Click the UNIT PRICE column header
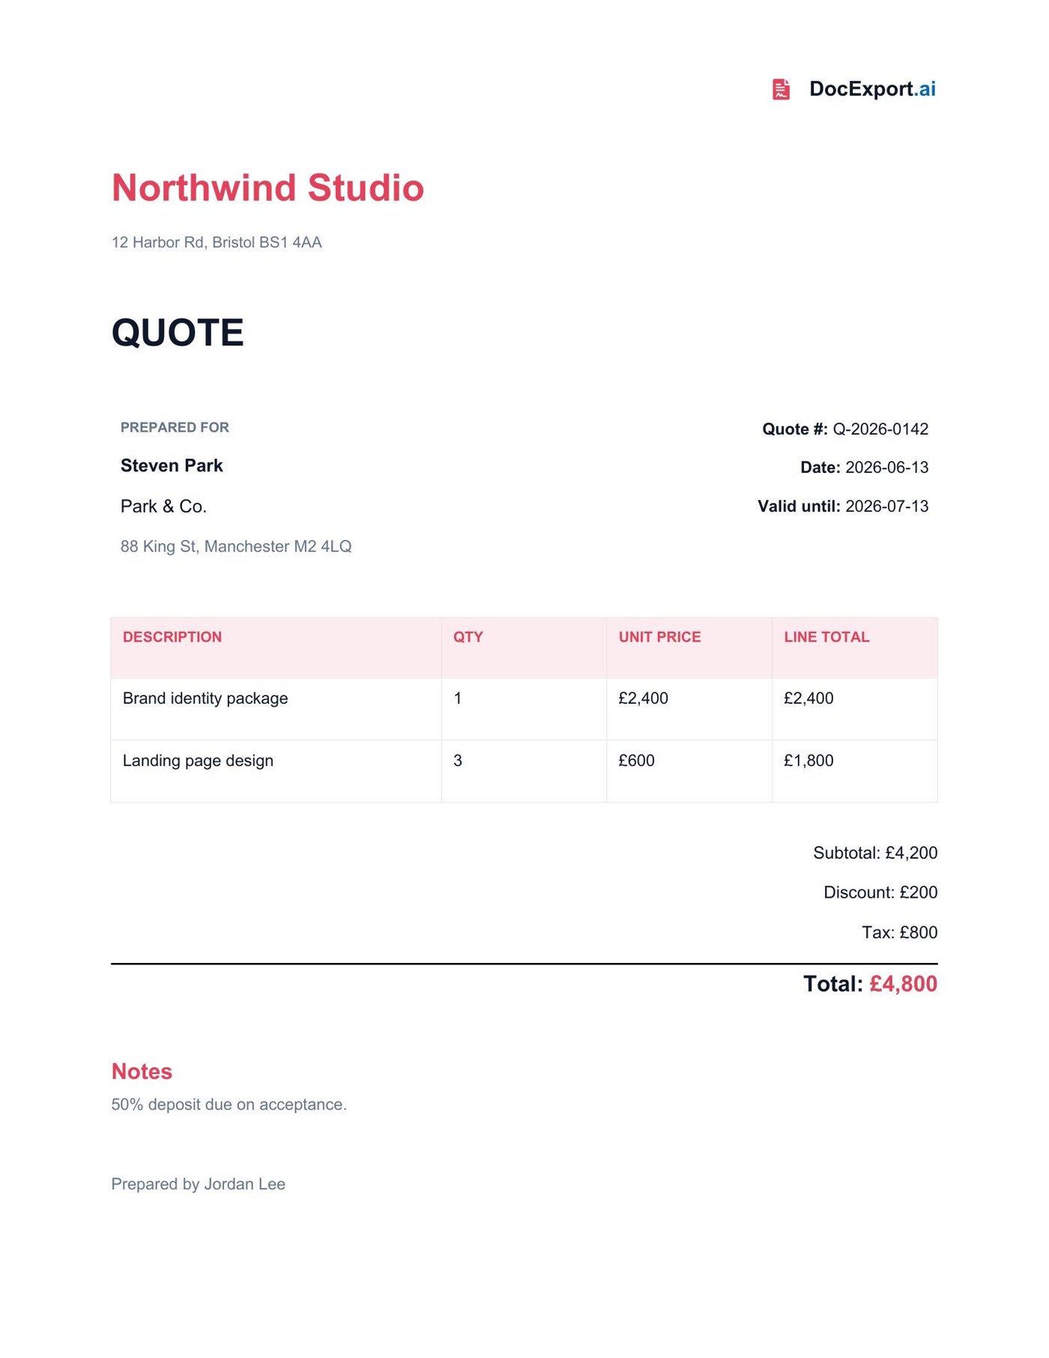Image resolution: width=1049 pixels, height=1358 pixels. [x=659, y=637]
